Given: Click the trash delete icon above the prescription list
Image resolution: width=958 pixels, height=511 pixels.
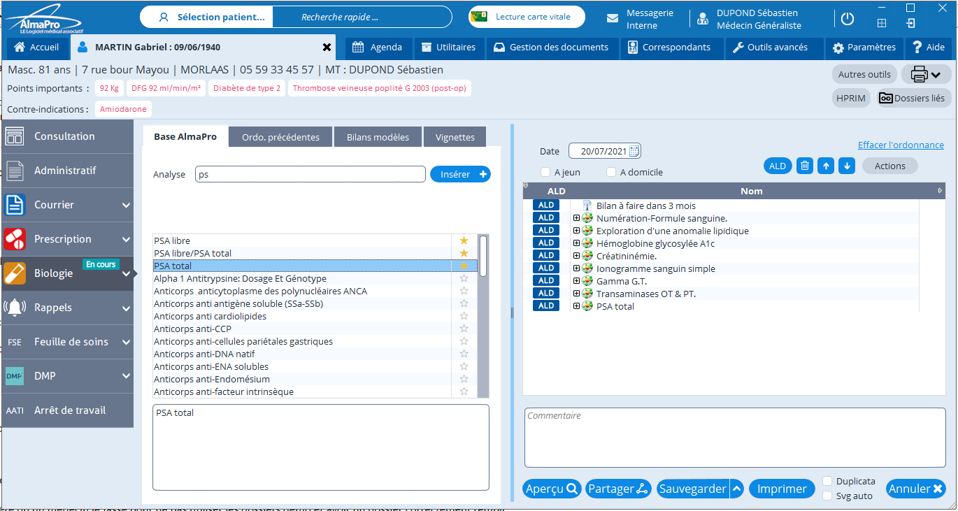Looking at the screenshot, I should pos(804,166).
